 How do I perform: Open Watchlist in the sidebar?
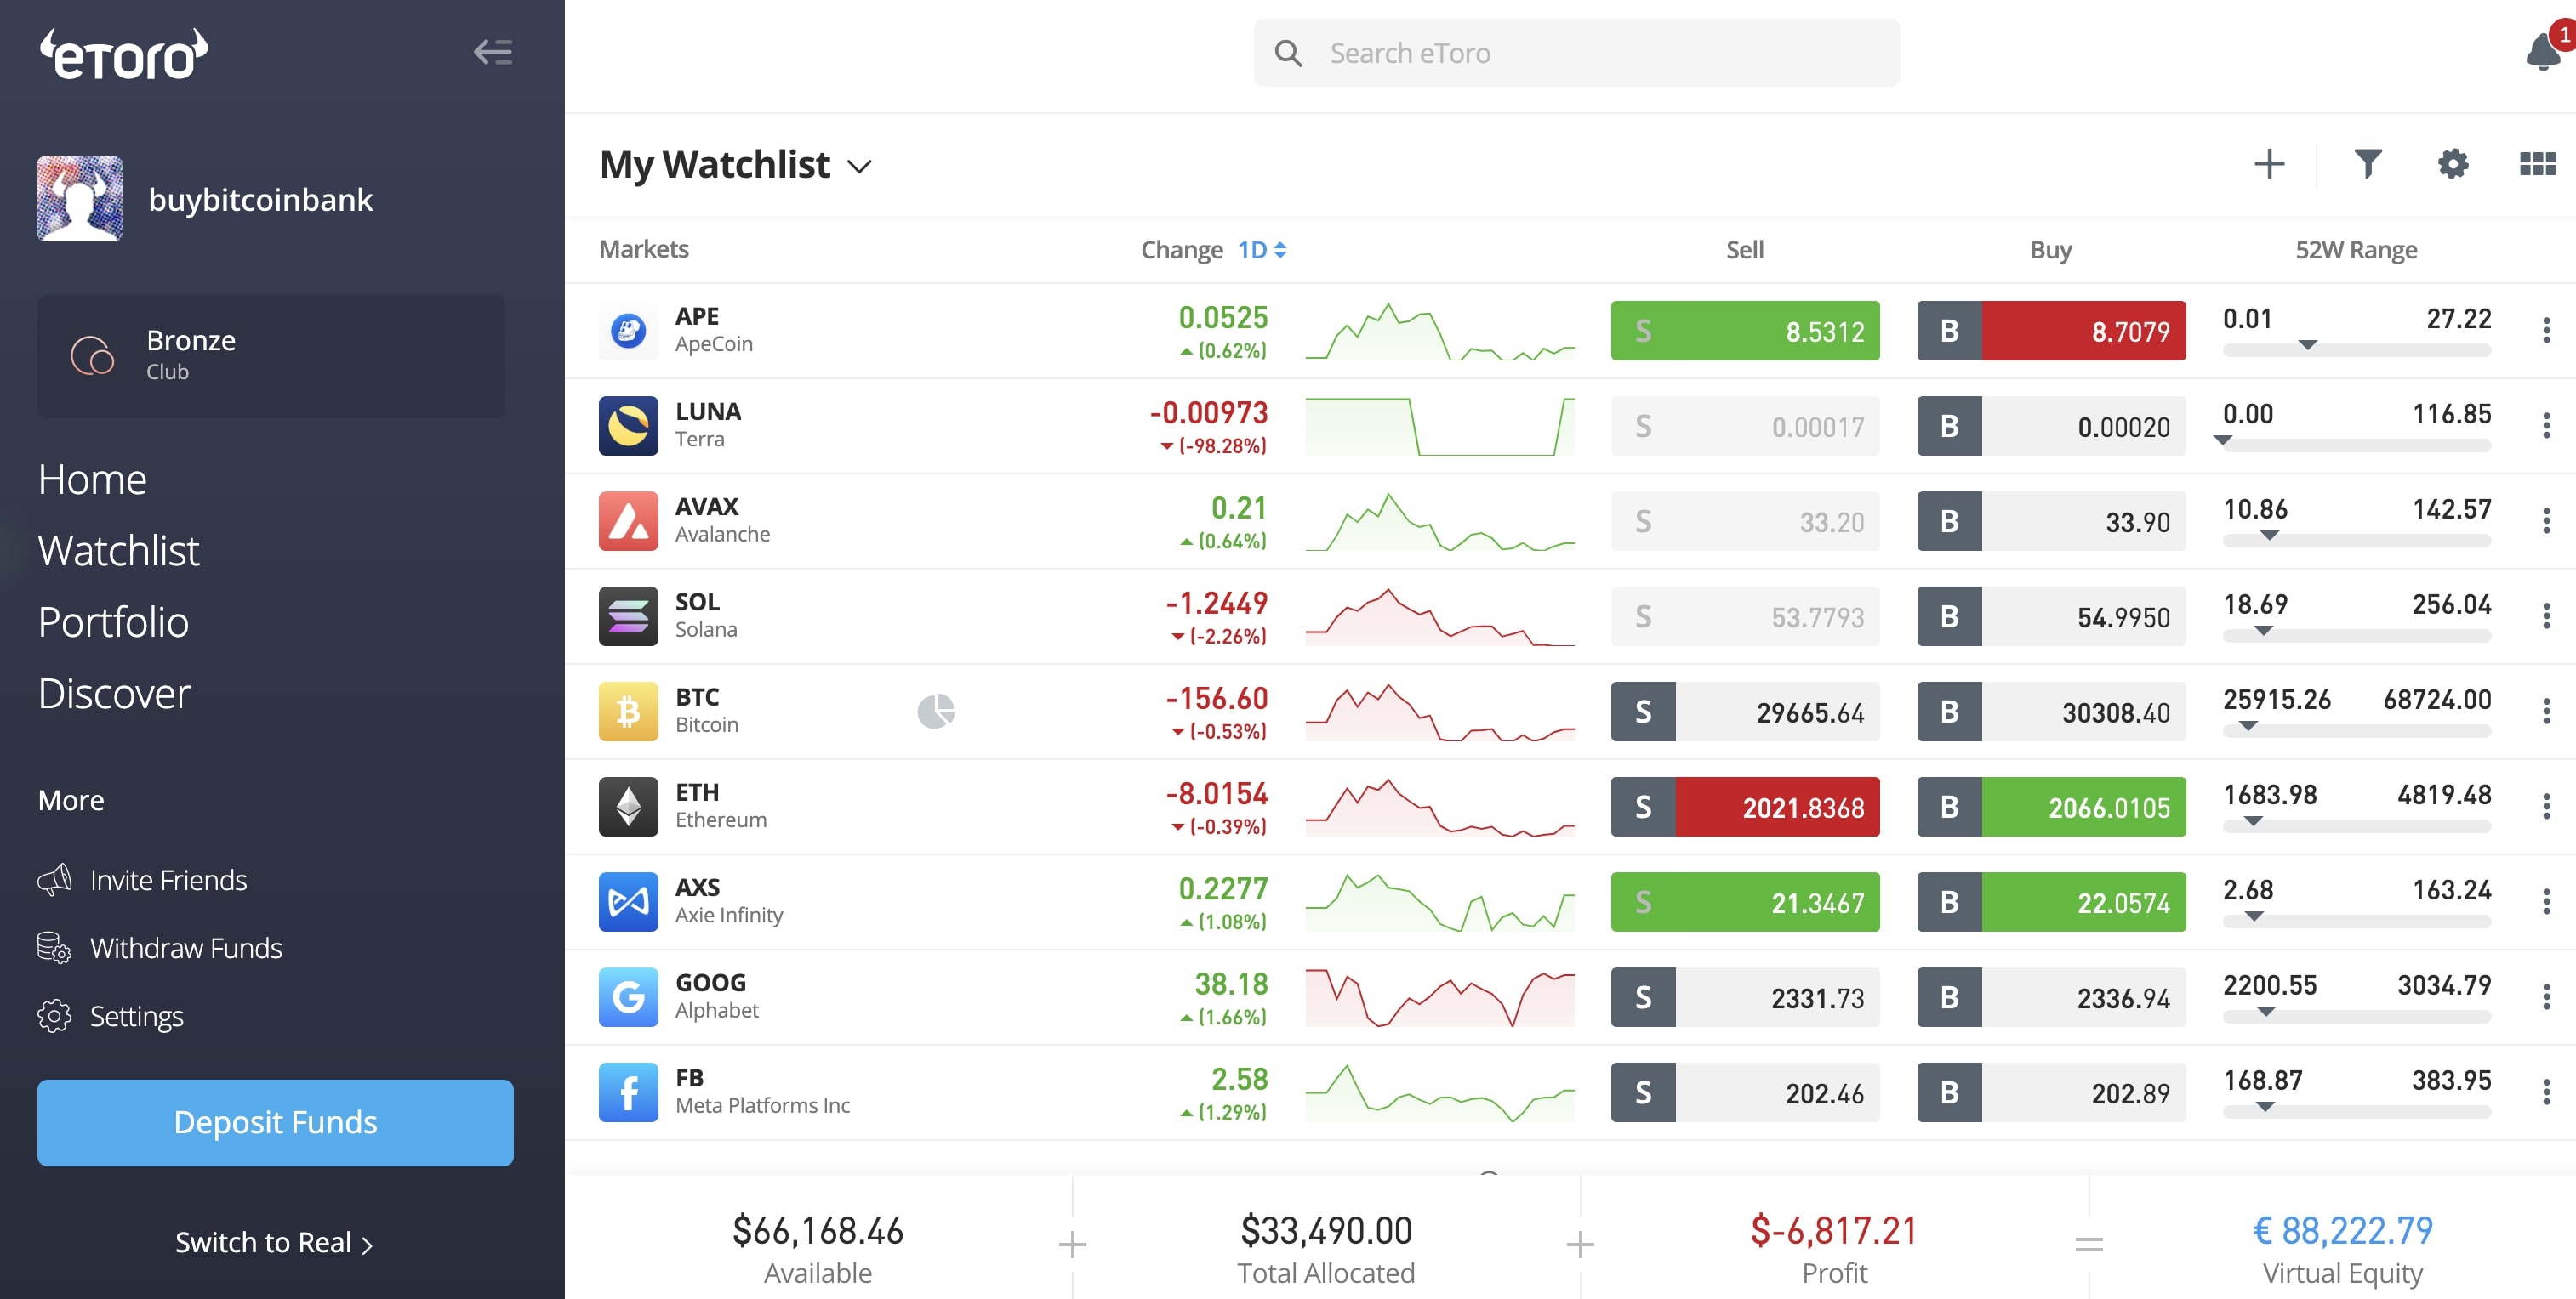coord(119,551)
